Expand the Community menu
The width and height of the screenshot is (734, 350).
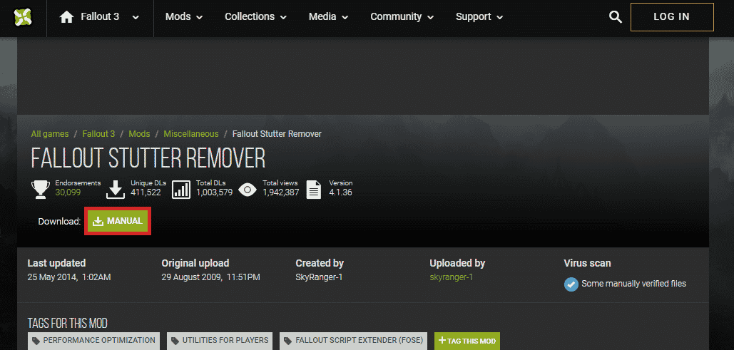(x=402, y=17)
